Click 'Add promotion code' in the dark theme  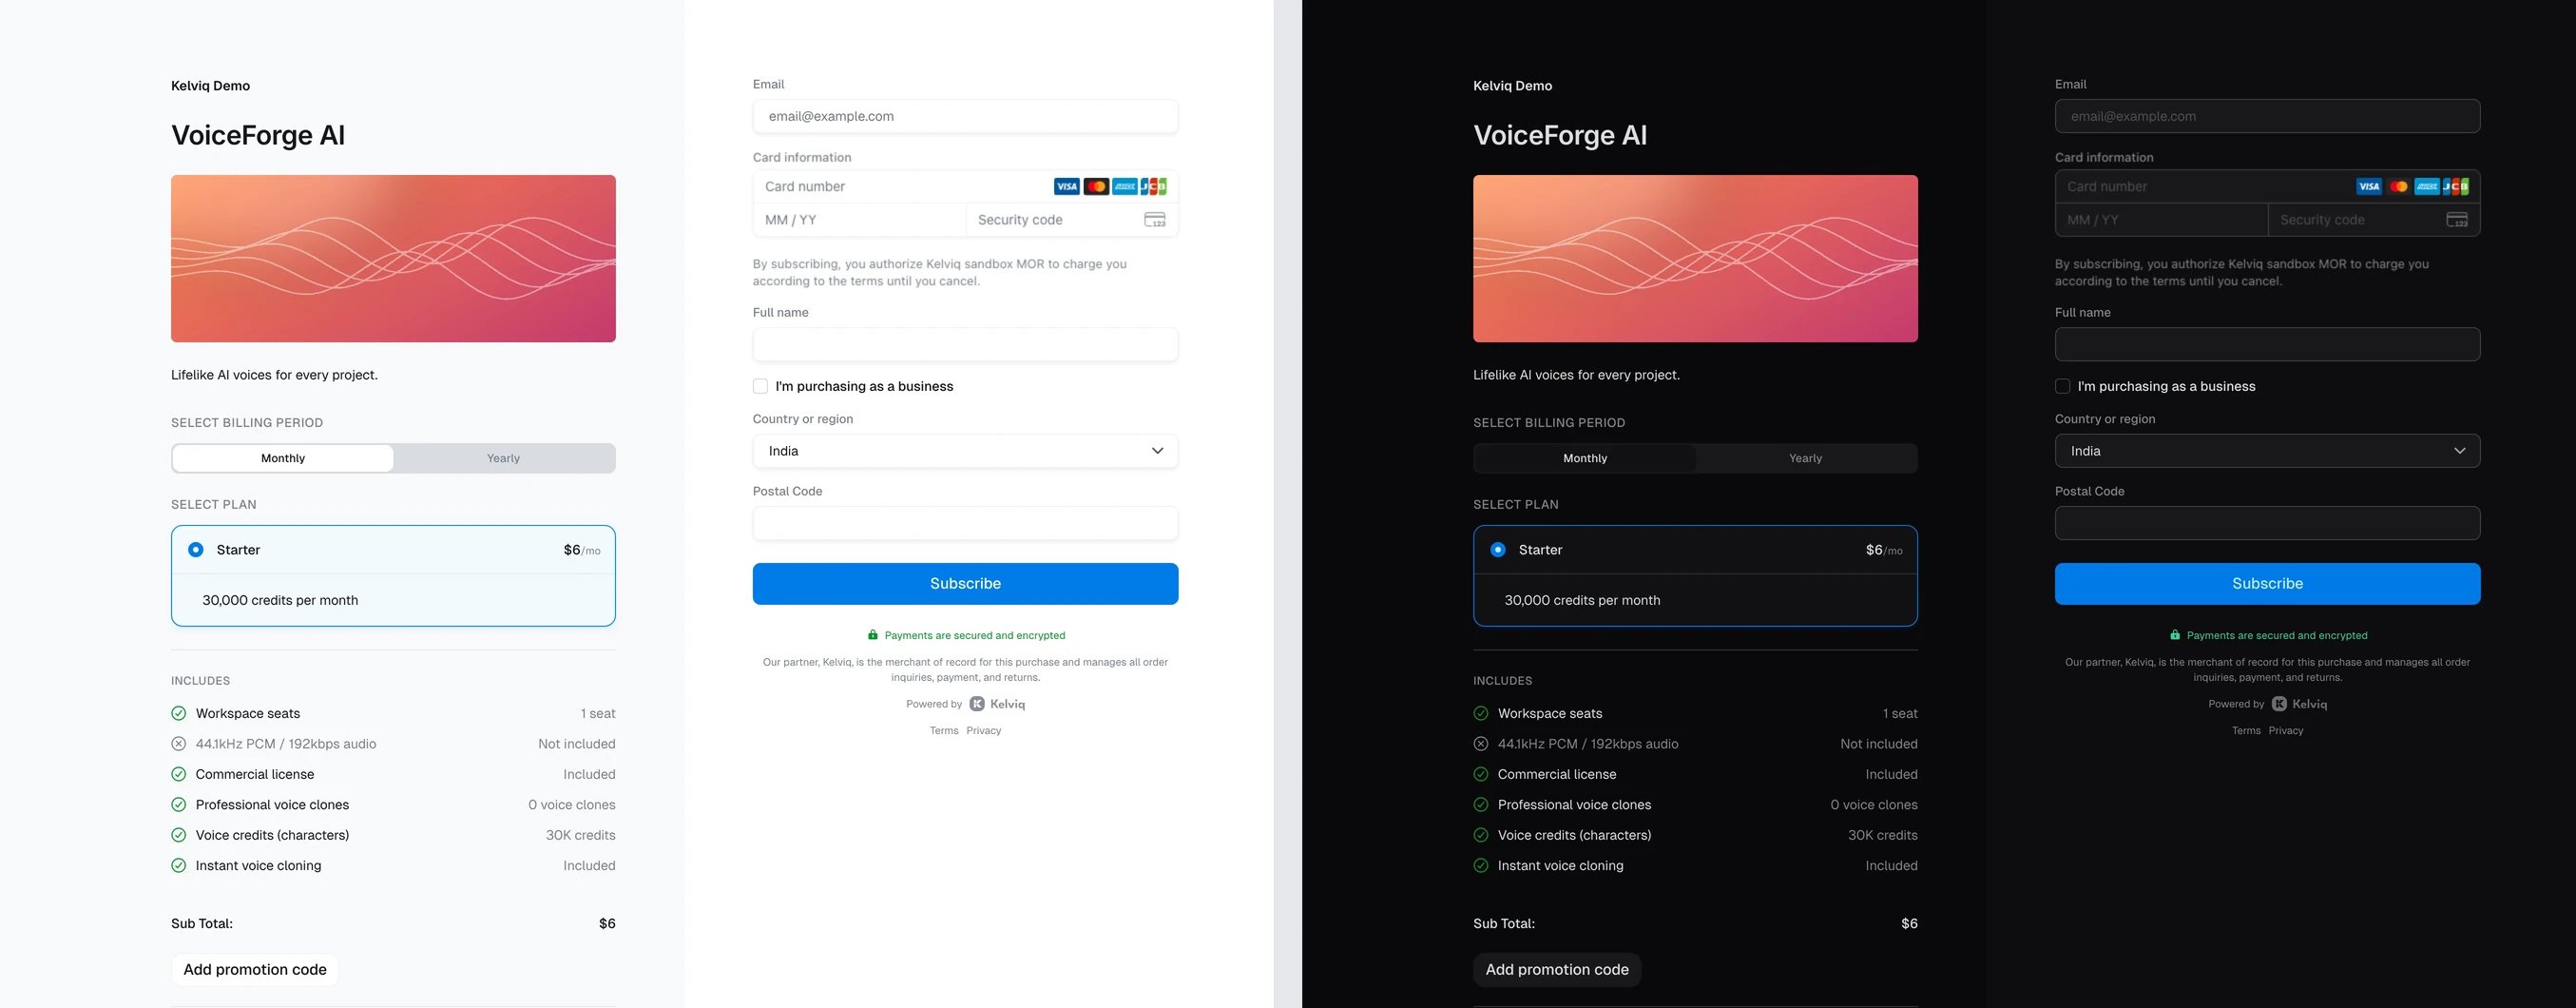pyautogui.click(x=1557, y=970)
